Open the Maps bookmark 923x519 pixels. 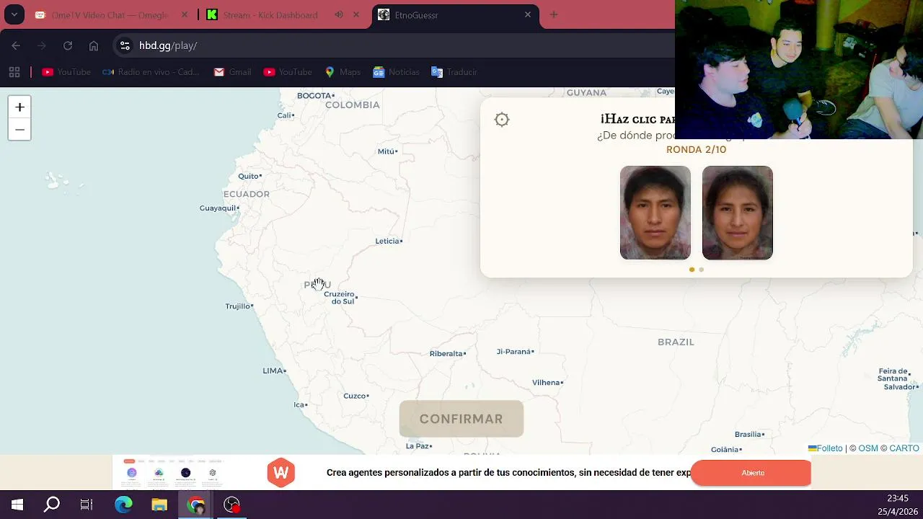tap(343, 72)
